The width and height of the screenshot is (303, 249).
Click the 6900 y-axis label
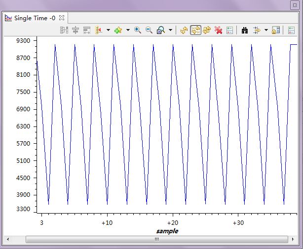[23, 109]
